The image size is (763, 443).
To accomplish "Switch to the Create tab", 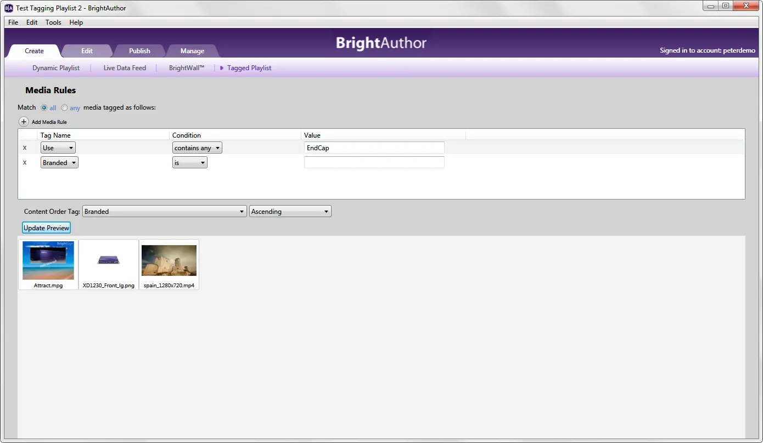I will click(x=34, y=51).
